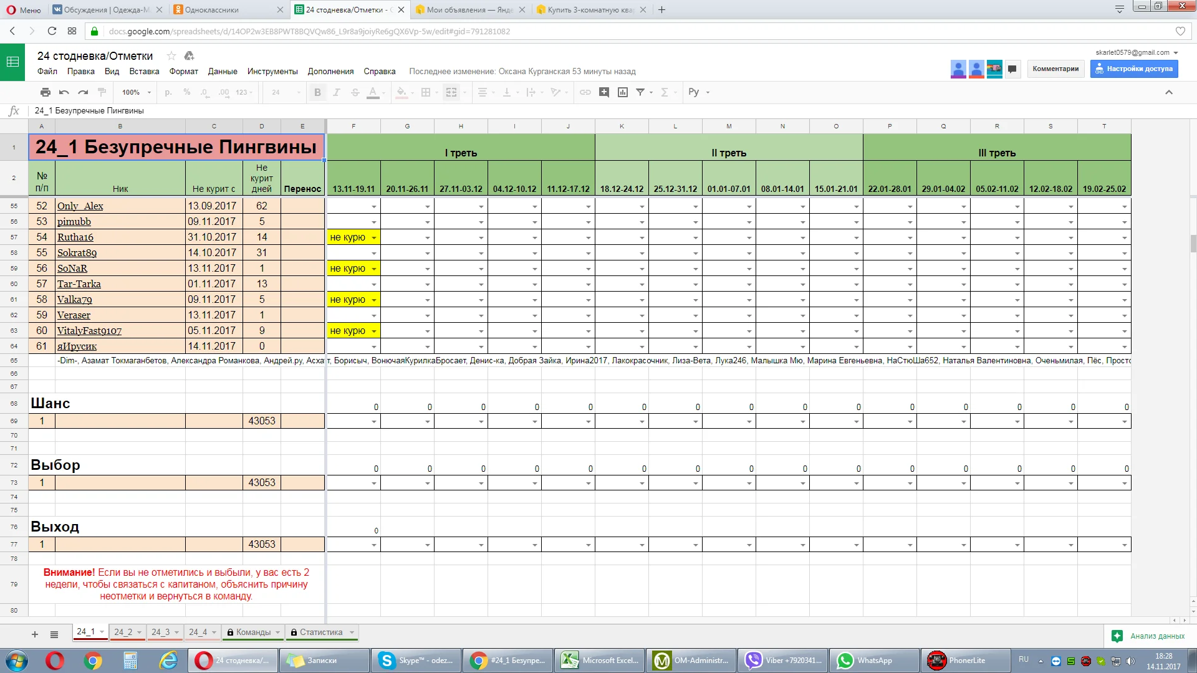This screenshot has height=673, width=1197.
Task: Click the undo arrow icon
Action: (64, 92)
